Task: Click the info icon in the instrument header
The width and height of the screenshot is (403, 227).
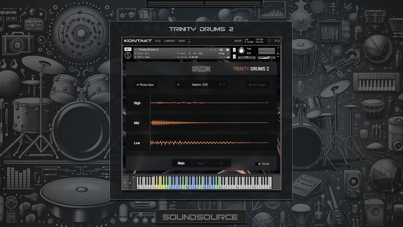Action: [227, 50]
